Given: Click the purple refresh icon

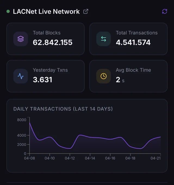Looking at the screenshot, I should (164, 11).
